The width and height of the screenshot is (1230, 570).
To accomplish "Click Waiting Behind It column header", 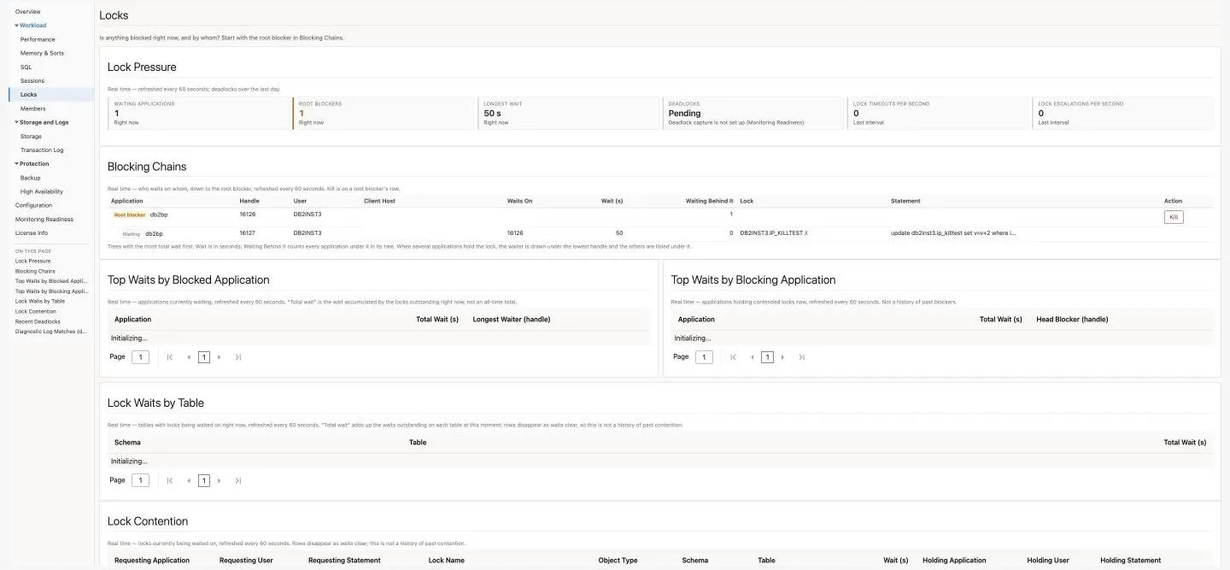I will click(x=710, y=201).
